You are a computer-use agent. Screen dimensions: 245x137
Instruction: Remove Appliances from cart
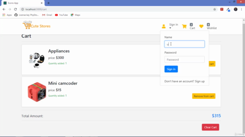212,64
